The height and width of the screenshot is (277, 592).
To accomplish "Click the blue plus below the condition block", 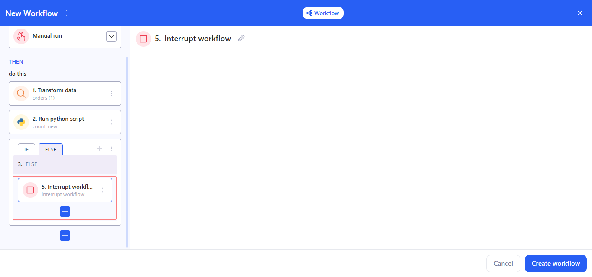I will pyautogui.click(x=65, y=235).
